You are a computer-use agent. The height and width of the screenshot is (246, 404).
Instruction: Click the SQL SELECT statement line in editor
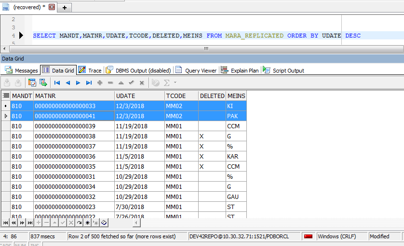pyautogui.click(x=197, y=36)
